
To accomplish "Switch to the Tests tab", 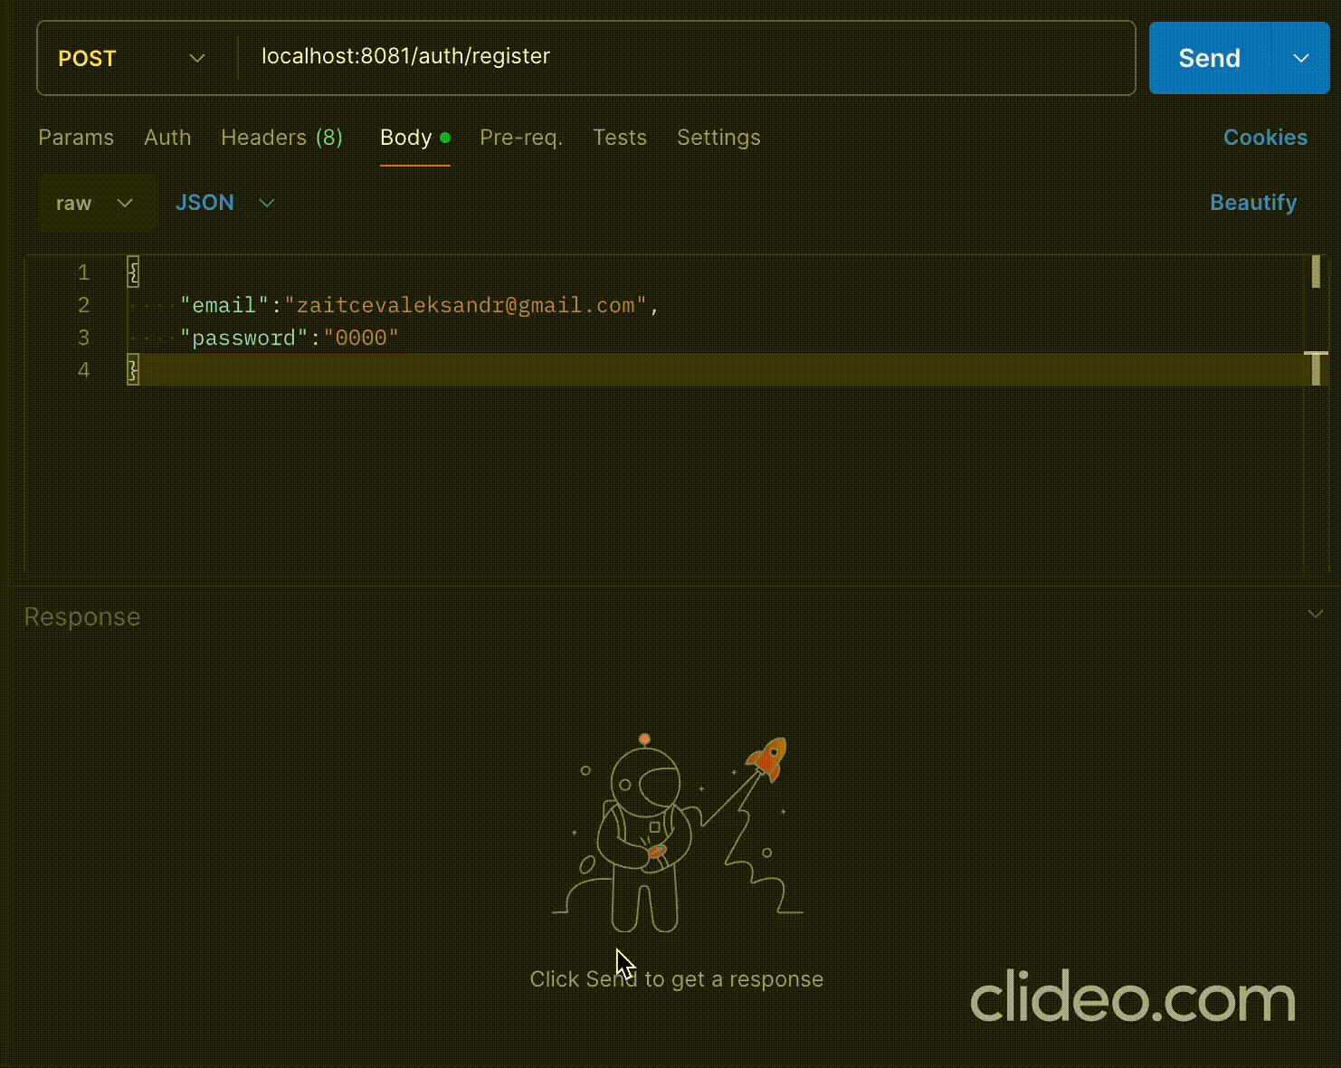I will click(x=620, y=138).
